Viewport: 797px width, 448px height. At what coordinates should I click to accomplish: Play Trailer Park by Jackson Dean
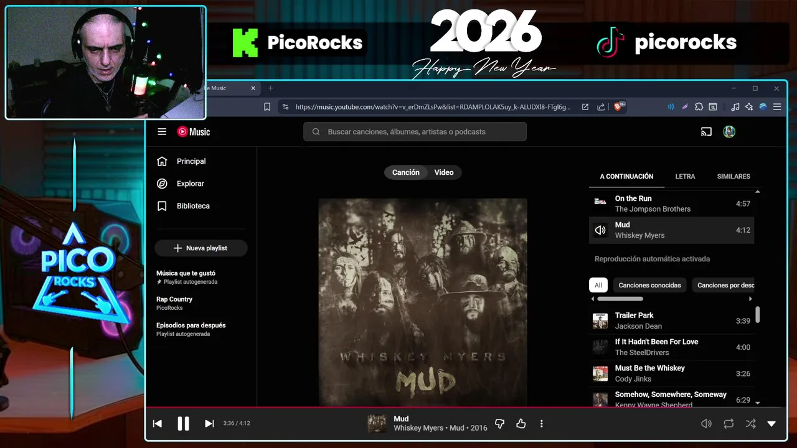(671, 321)
